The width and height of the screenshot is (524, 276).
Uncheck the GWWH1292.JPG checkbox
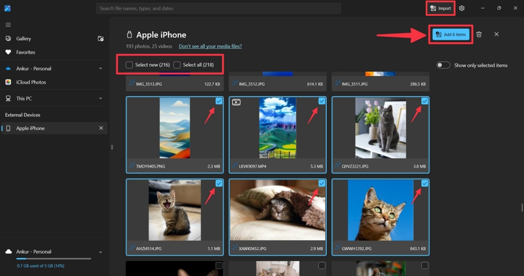tap(424, 183)
